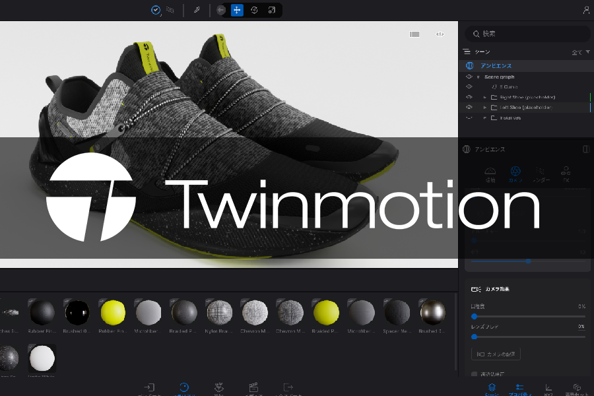
Task: Switch to the XYZ tab
Action: 548,389
